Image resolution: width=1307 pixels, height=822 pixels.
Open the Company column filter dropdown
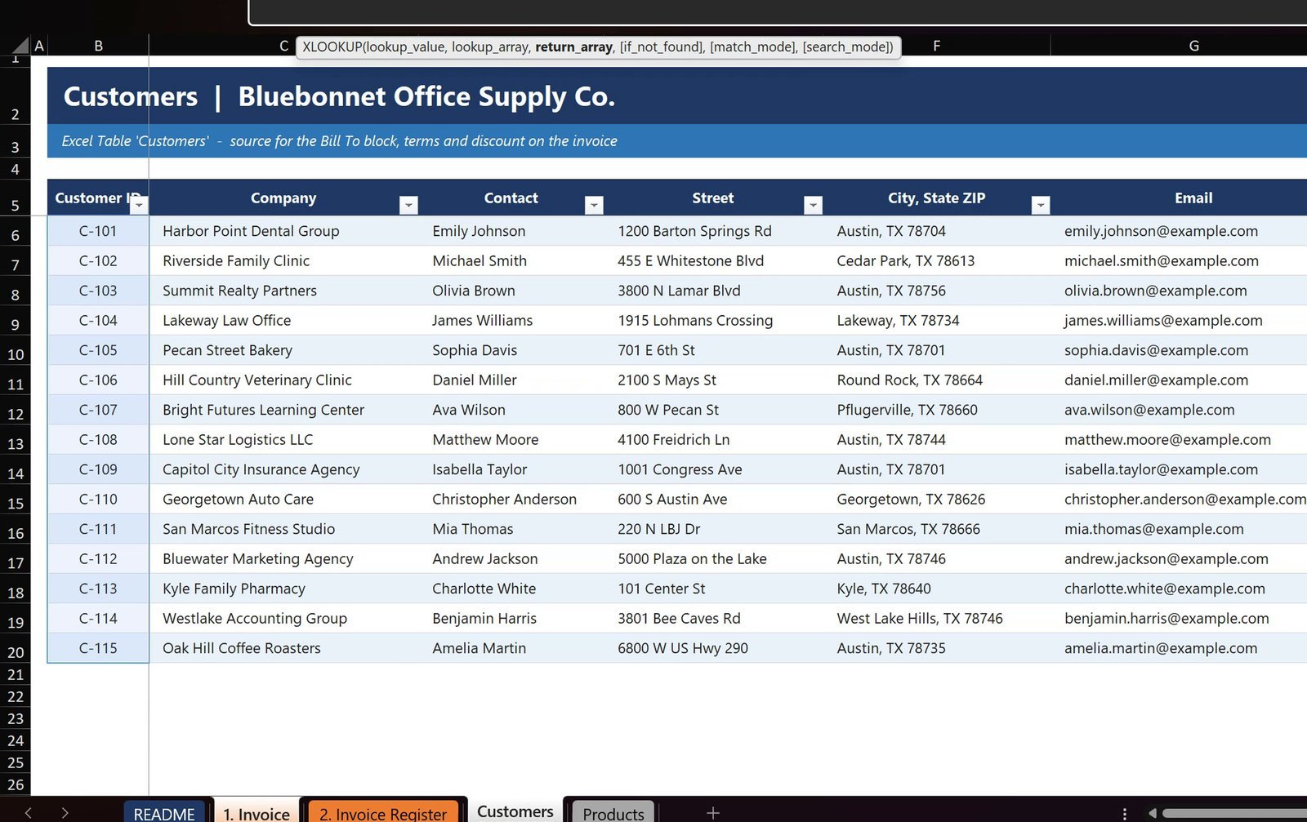pos(409,205)
